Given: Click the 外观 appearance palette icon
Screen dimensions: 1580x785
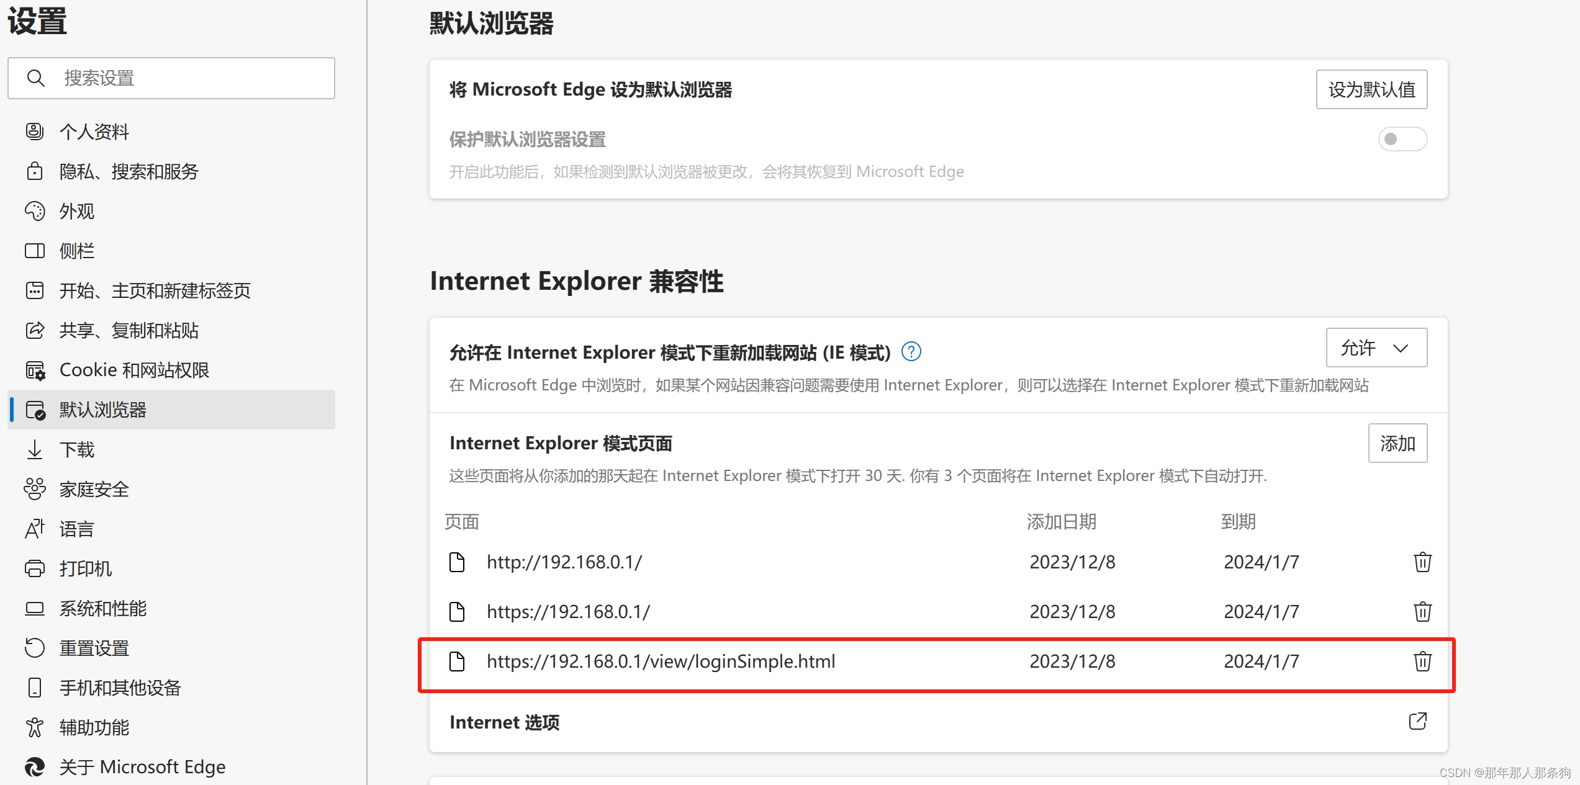Looking at the screenshot, I should (x=35, y=211).
